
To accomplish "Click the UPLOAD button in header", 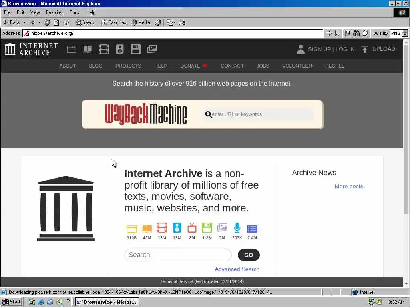I will point(378,49).
